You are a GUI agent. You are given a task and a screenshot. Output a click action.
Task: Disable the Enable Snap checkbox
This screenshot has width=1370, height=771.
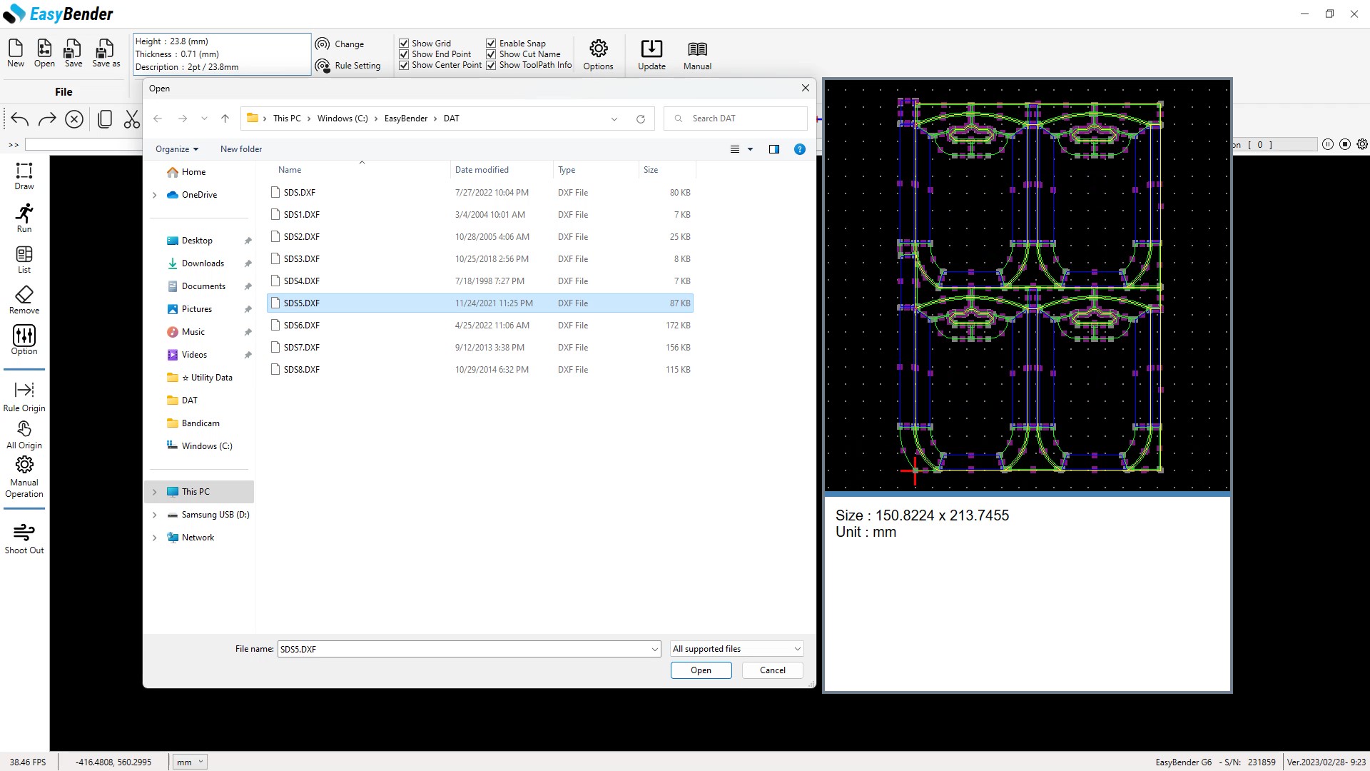491,44
